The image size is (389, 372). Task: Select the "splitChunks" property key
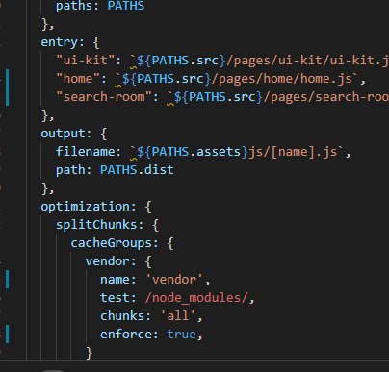tap(96, 225)
